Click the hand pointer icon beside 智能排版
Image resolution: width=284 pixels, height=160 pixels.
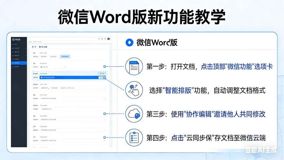[134, 90]
